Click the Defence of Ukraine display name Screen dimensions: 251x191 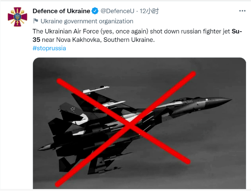click(61, 11)
